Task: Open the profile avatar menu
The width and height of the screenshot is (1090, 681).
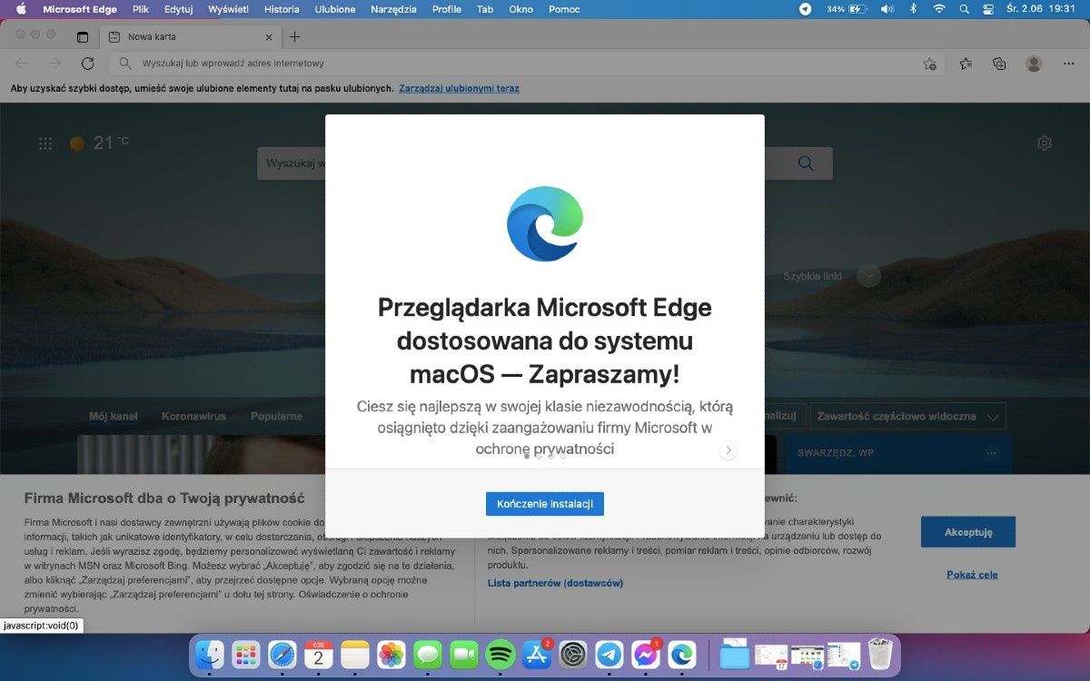Action: coord(1034,64)
